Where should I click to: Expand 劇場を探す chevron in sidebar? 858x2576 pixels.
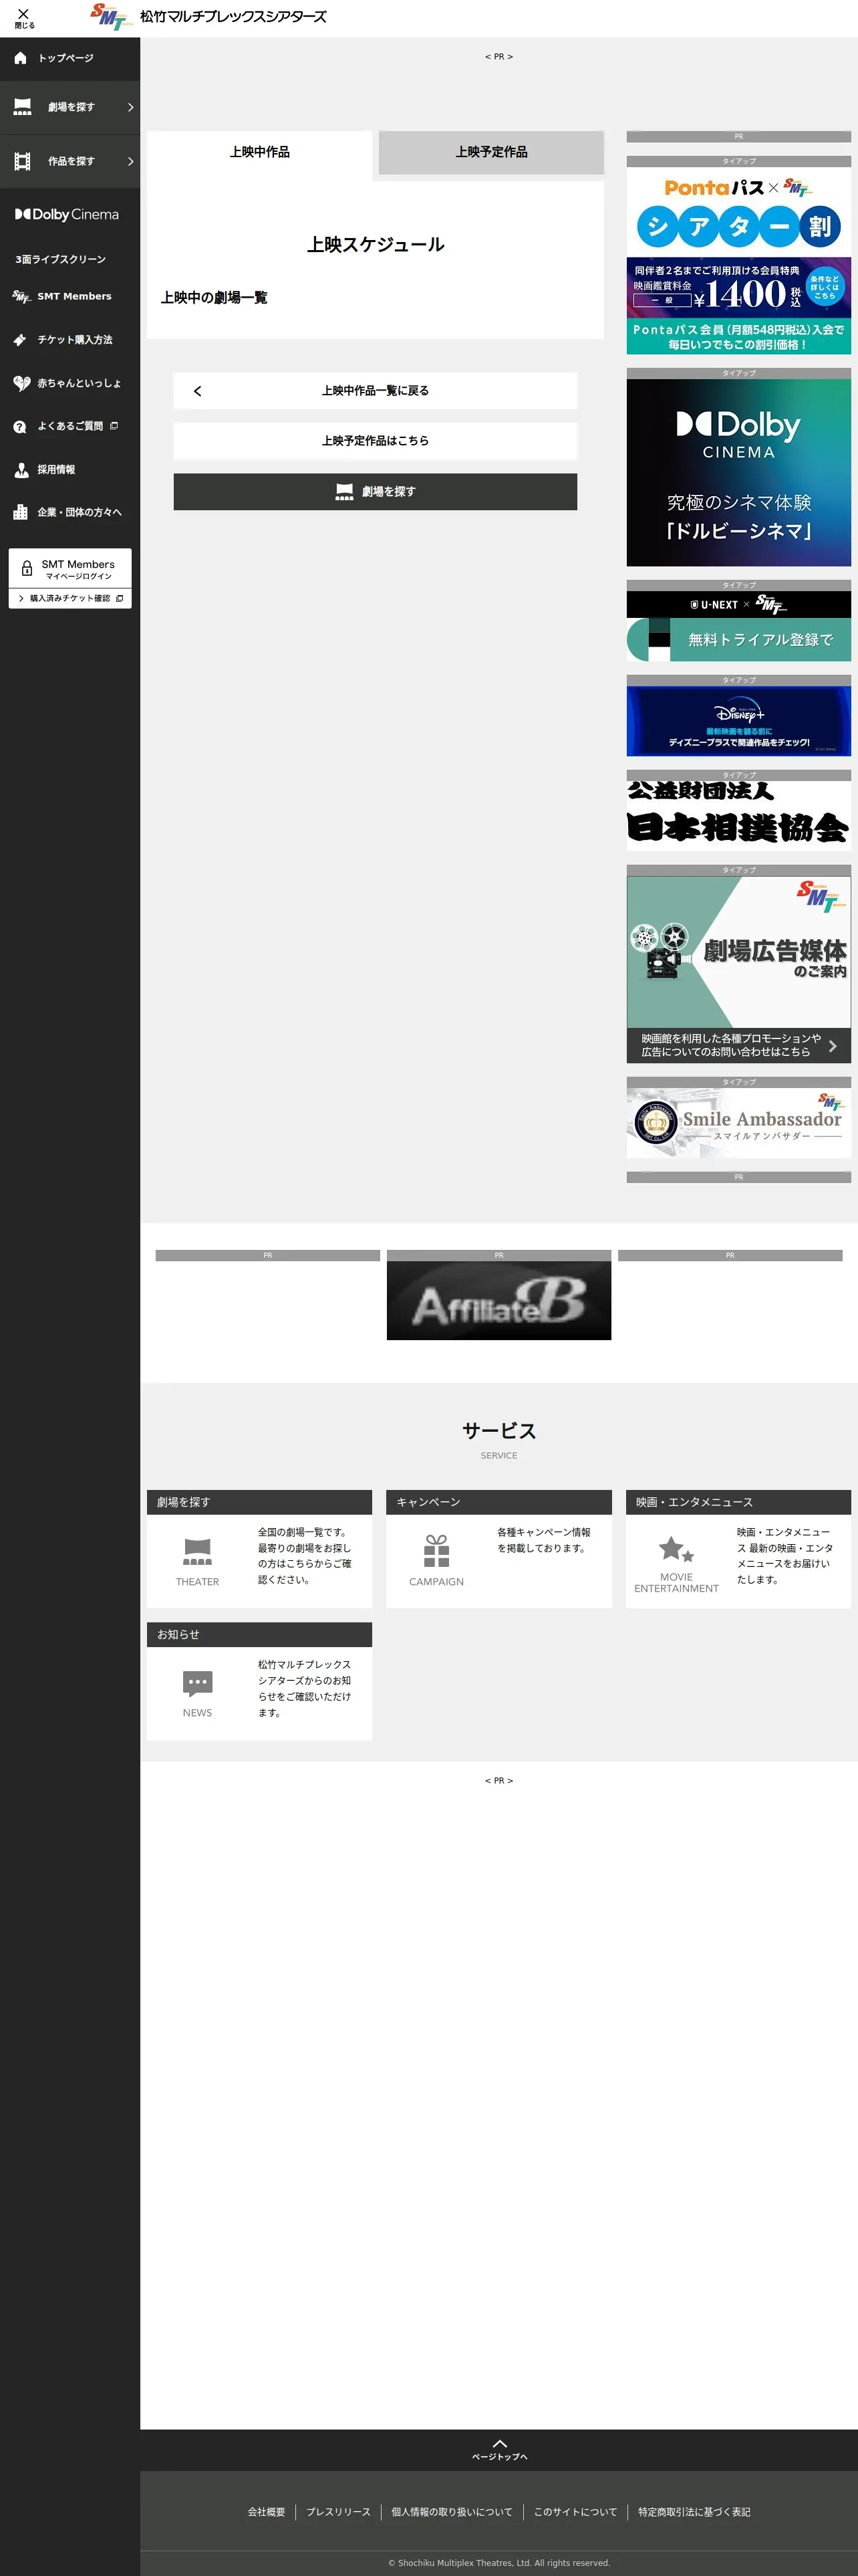pos(130,107)
